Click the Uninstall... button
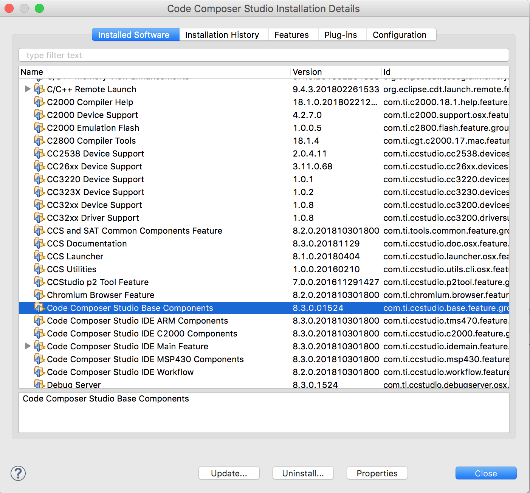The height and width of the screenshot is (493, 530). [x=303, y=473]
